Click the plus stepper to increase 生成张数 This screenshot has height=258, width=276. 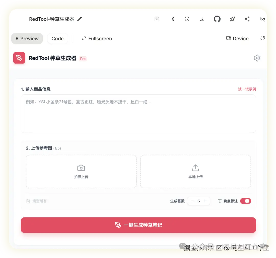pyautogui.click(x=205, y=201)
